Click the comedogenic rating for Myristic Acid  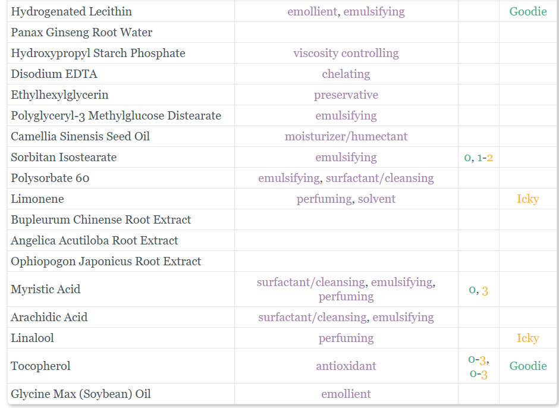pyautogui.click(x=485, y=291)
